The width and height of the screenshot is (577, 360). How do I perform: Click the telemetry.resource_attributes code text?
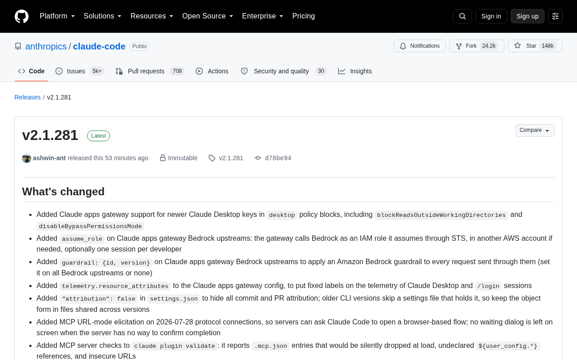115,286
